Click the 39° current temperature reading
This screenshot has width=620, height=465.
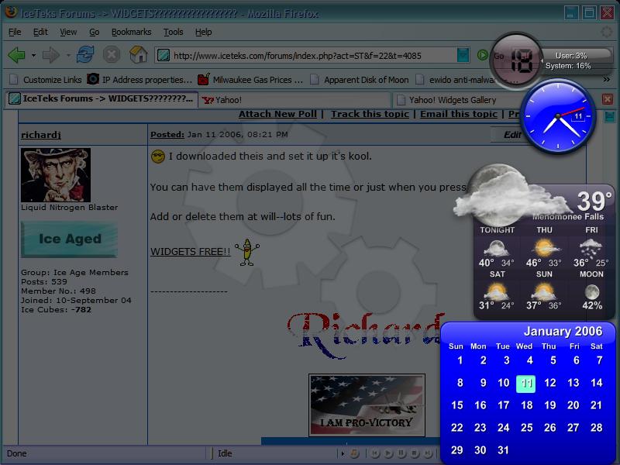coord(594,201)
